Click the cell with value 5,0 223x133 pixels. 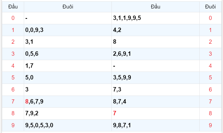pos(29,78)
